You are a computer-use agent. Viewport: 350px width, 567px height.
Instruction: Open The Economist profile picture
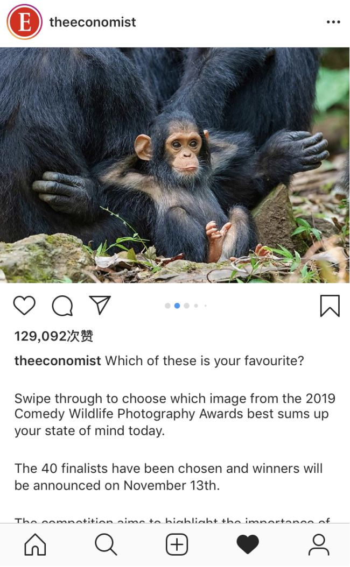(x=24, y=22)
